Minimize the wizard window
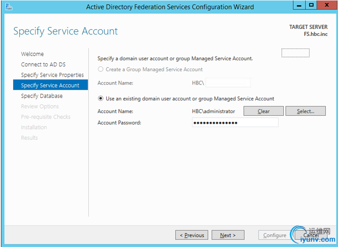This screenshot has width=338, height=247. coord(299,5)
